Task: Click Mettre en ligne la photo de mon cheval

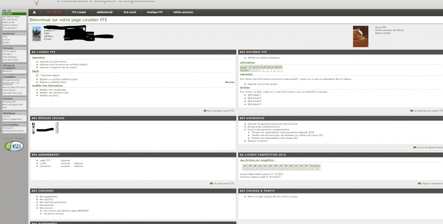Action: tap(273, 196)
